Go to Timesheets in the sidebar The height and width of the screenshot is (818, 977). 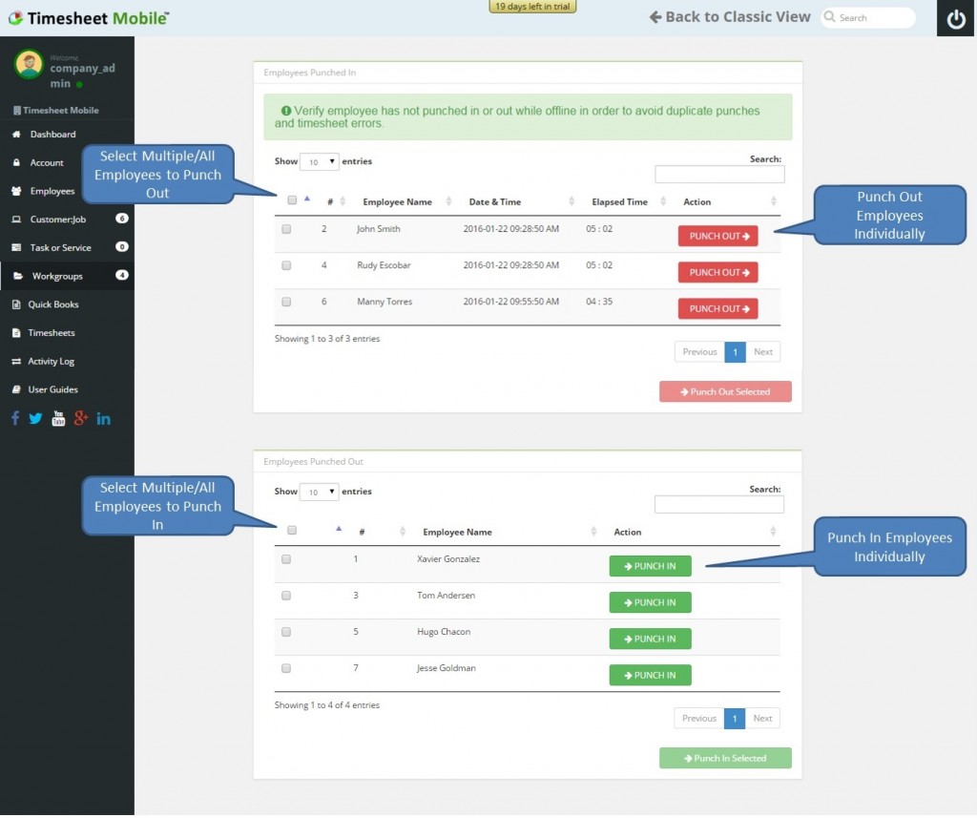(51, 333)
